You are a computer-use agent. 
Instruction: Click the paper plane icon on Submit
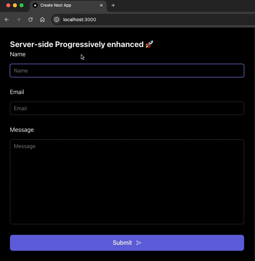click(x=139, y=243)
